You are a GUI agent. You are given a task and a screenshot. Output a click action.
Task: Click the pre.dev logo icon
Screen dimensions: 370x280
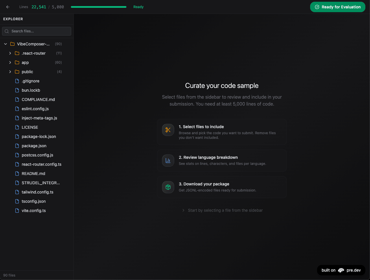341,270
